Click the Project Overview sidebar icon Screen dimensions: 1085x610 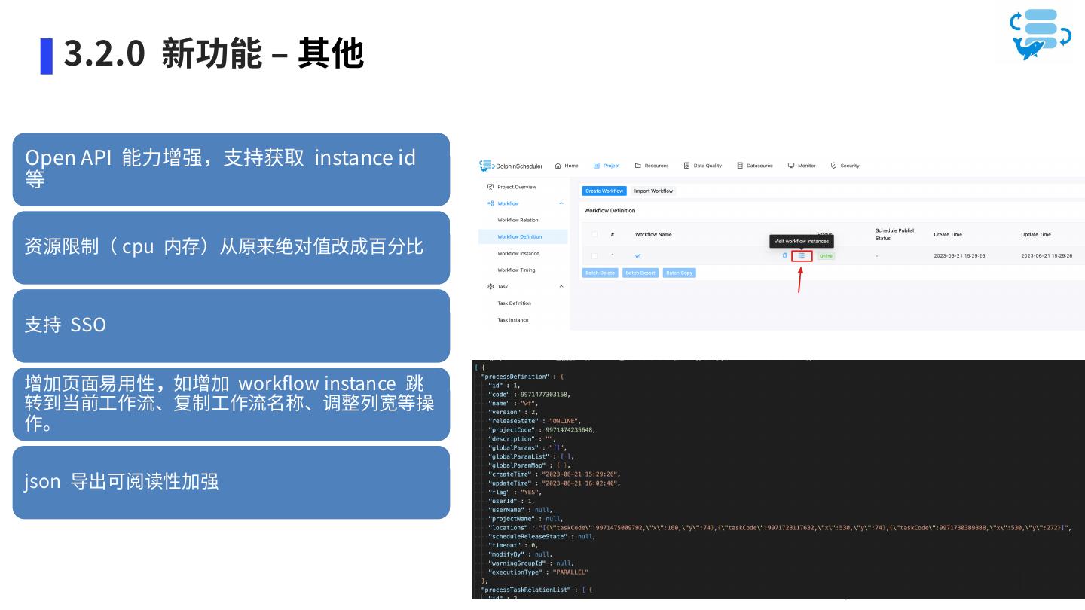491,187
